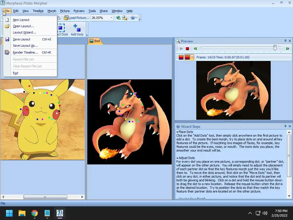The image size is (293, 220).
Task: Step to the previous frame in Preview
Action: coord(195,49)
